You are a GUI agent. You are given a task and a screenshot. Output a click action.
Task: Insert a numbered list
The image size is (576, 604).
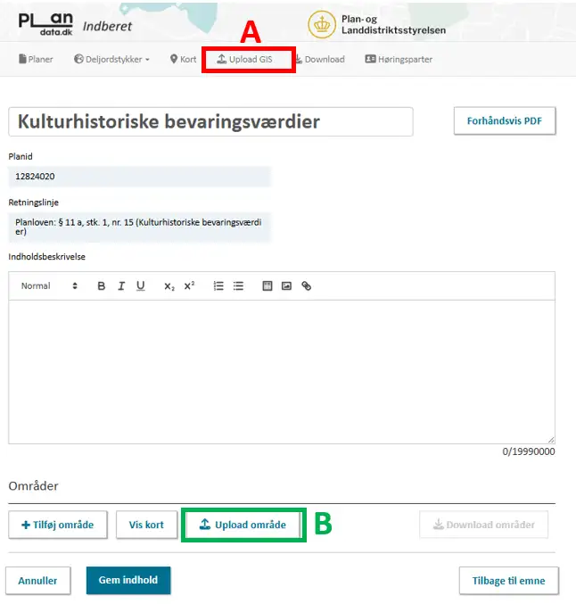218,286
